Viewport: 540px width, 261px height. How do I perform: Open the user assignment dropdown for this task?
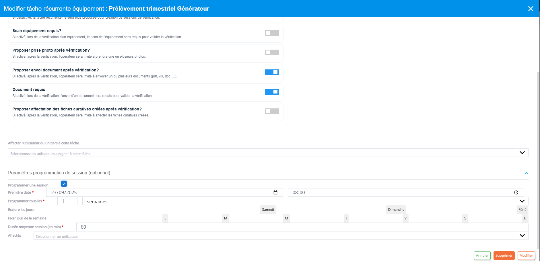point(268,153)
